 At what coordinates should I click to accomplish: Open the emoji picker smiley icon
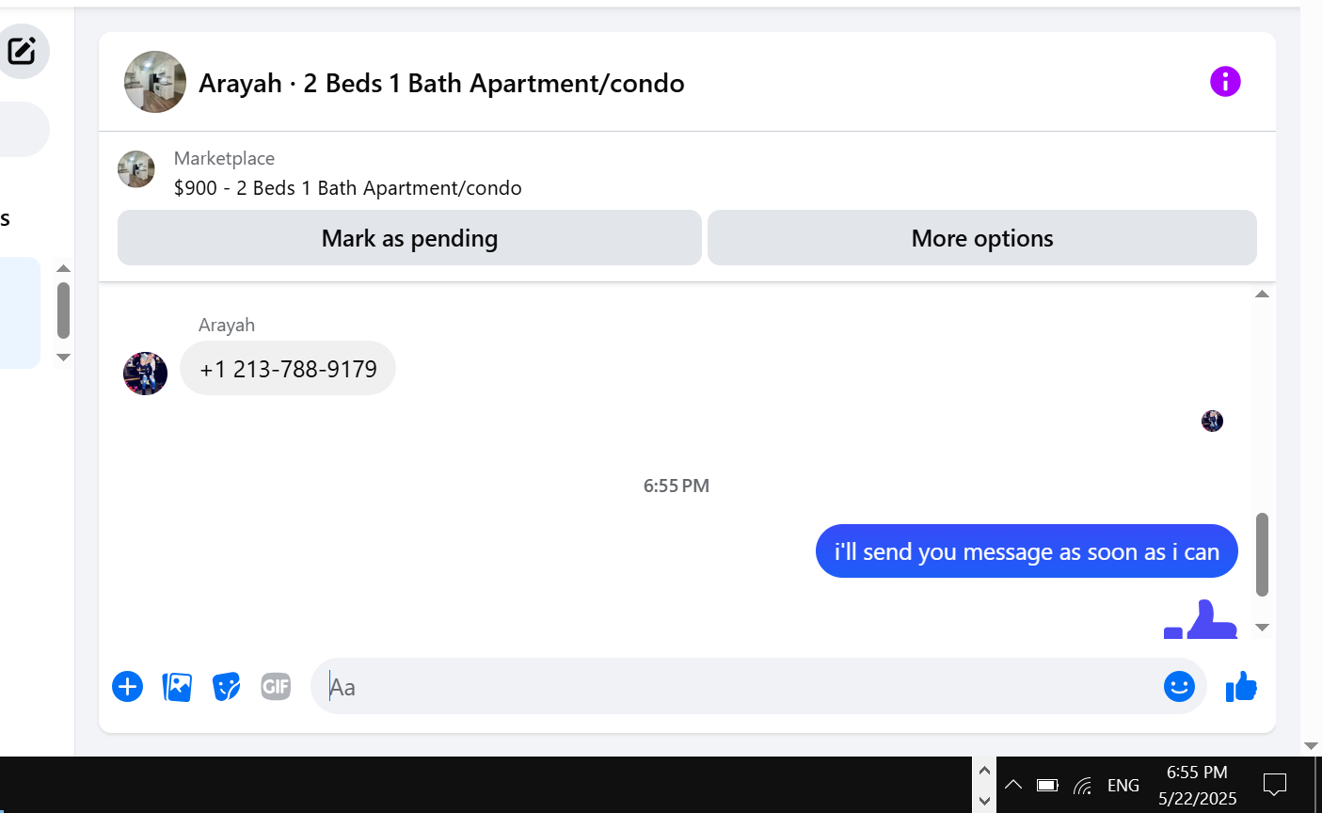[1179, 687]
